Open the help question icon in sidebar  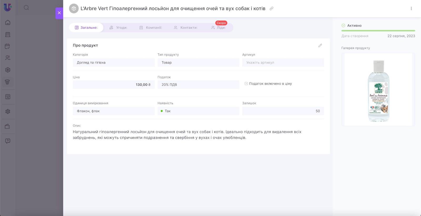coord(8,141)
